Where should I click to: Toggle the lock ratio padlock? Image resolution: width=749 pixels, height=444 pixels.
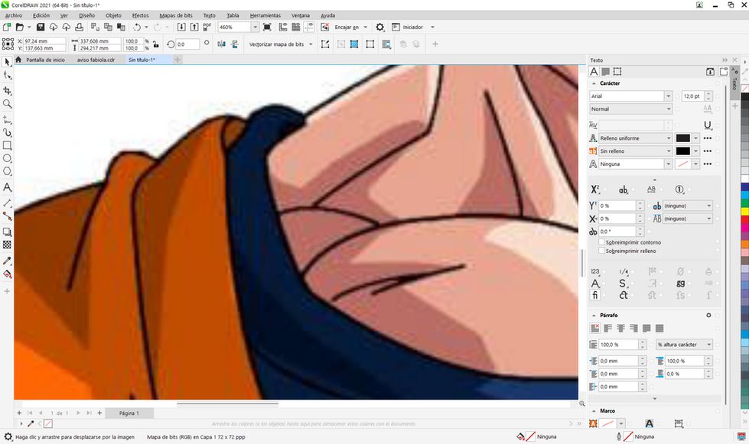(x=156, y=44)
